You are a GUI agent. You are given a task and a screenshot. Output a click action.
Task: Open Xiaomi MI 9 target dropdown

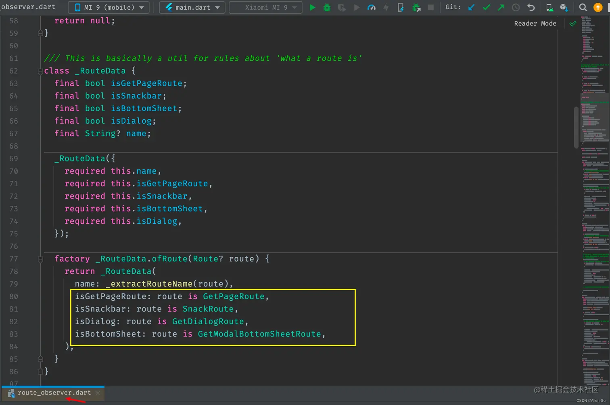(x=265, y=7)
